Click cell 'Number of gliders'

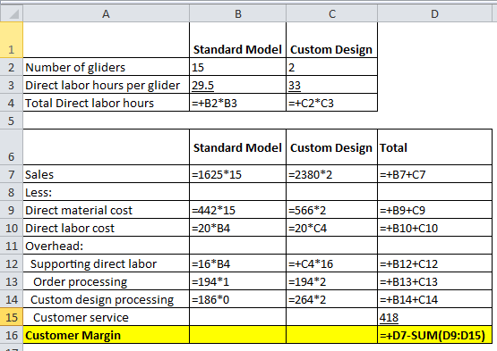[x=107, y=67]
